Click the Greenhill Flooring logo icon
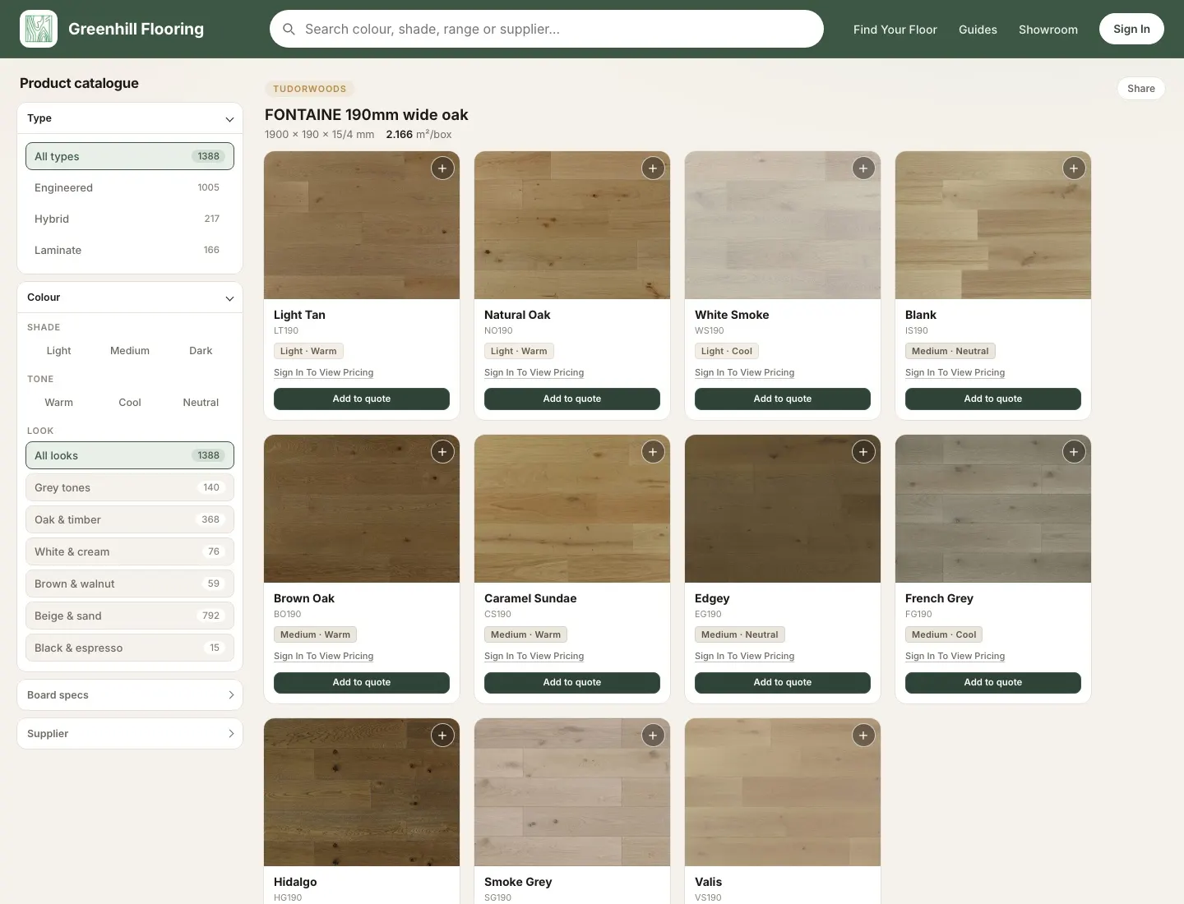Screen dimensions: 1184x904 [x=39, y=29]
